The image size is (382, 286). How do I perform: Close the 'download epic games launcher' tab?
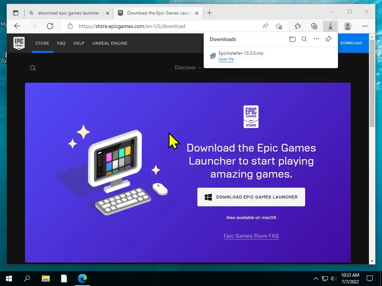click(x=107, y=13)
